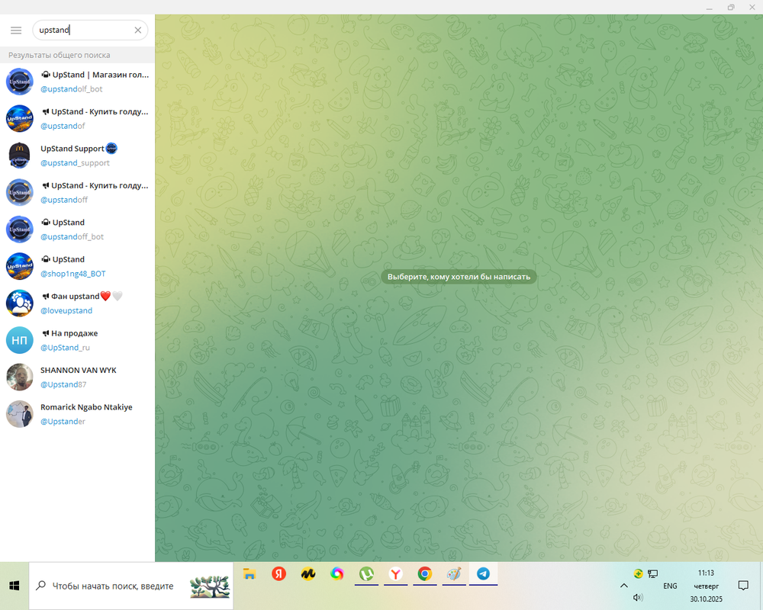Change the ENG input language indicator
This screenshot has height=610, width=763.
tap(670, 586)
